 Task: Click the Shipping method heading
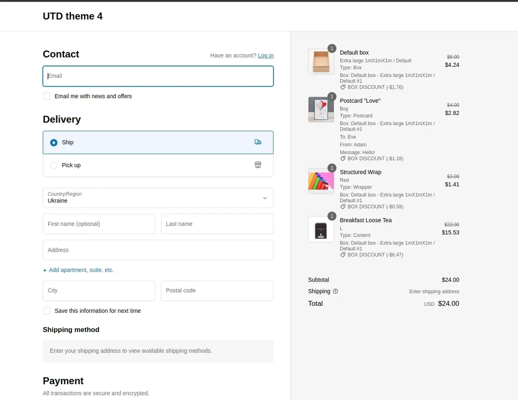point(71,330)
